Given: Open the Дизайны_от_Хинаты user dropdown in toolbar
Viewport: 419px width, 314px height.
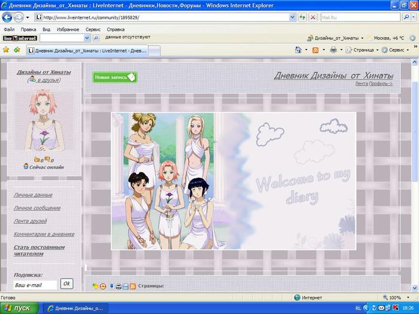Looking at the screenshot, I should click(x=362, y=38).
